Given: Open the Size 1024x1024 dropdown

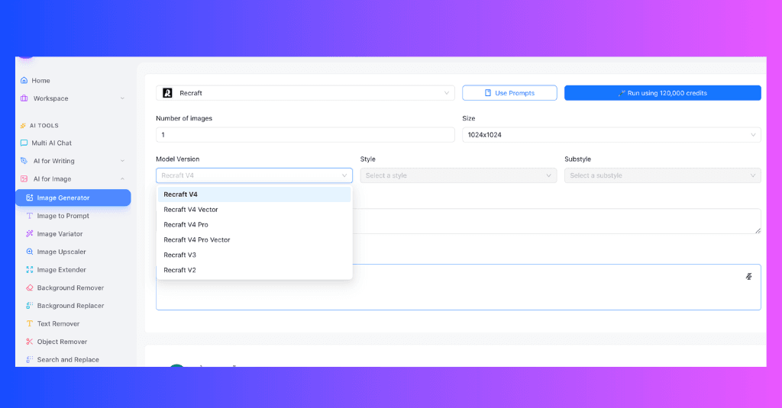Looking at the screenshot, I should point(612,134).
